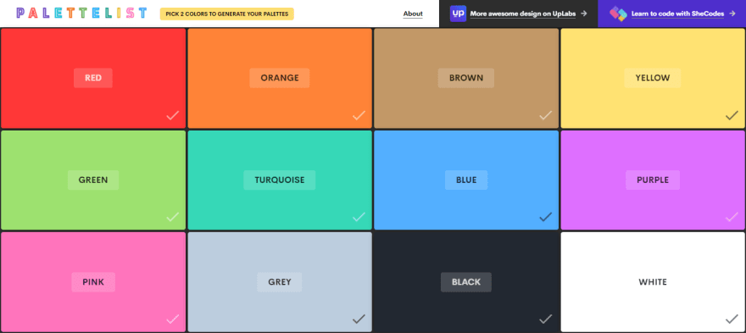Select the PINK color label
The image size is (746, 333).
[x=93, y=282]
